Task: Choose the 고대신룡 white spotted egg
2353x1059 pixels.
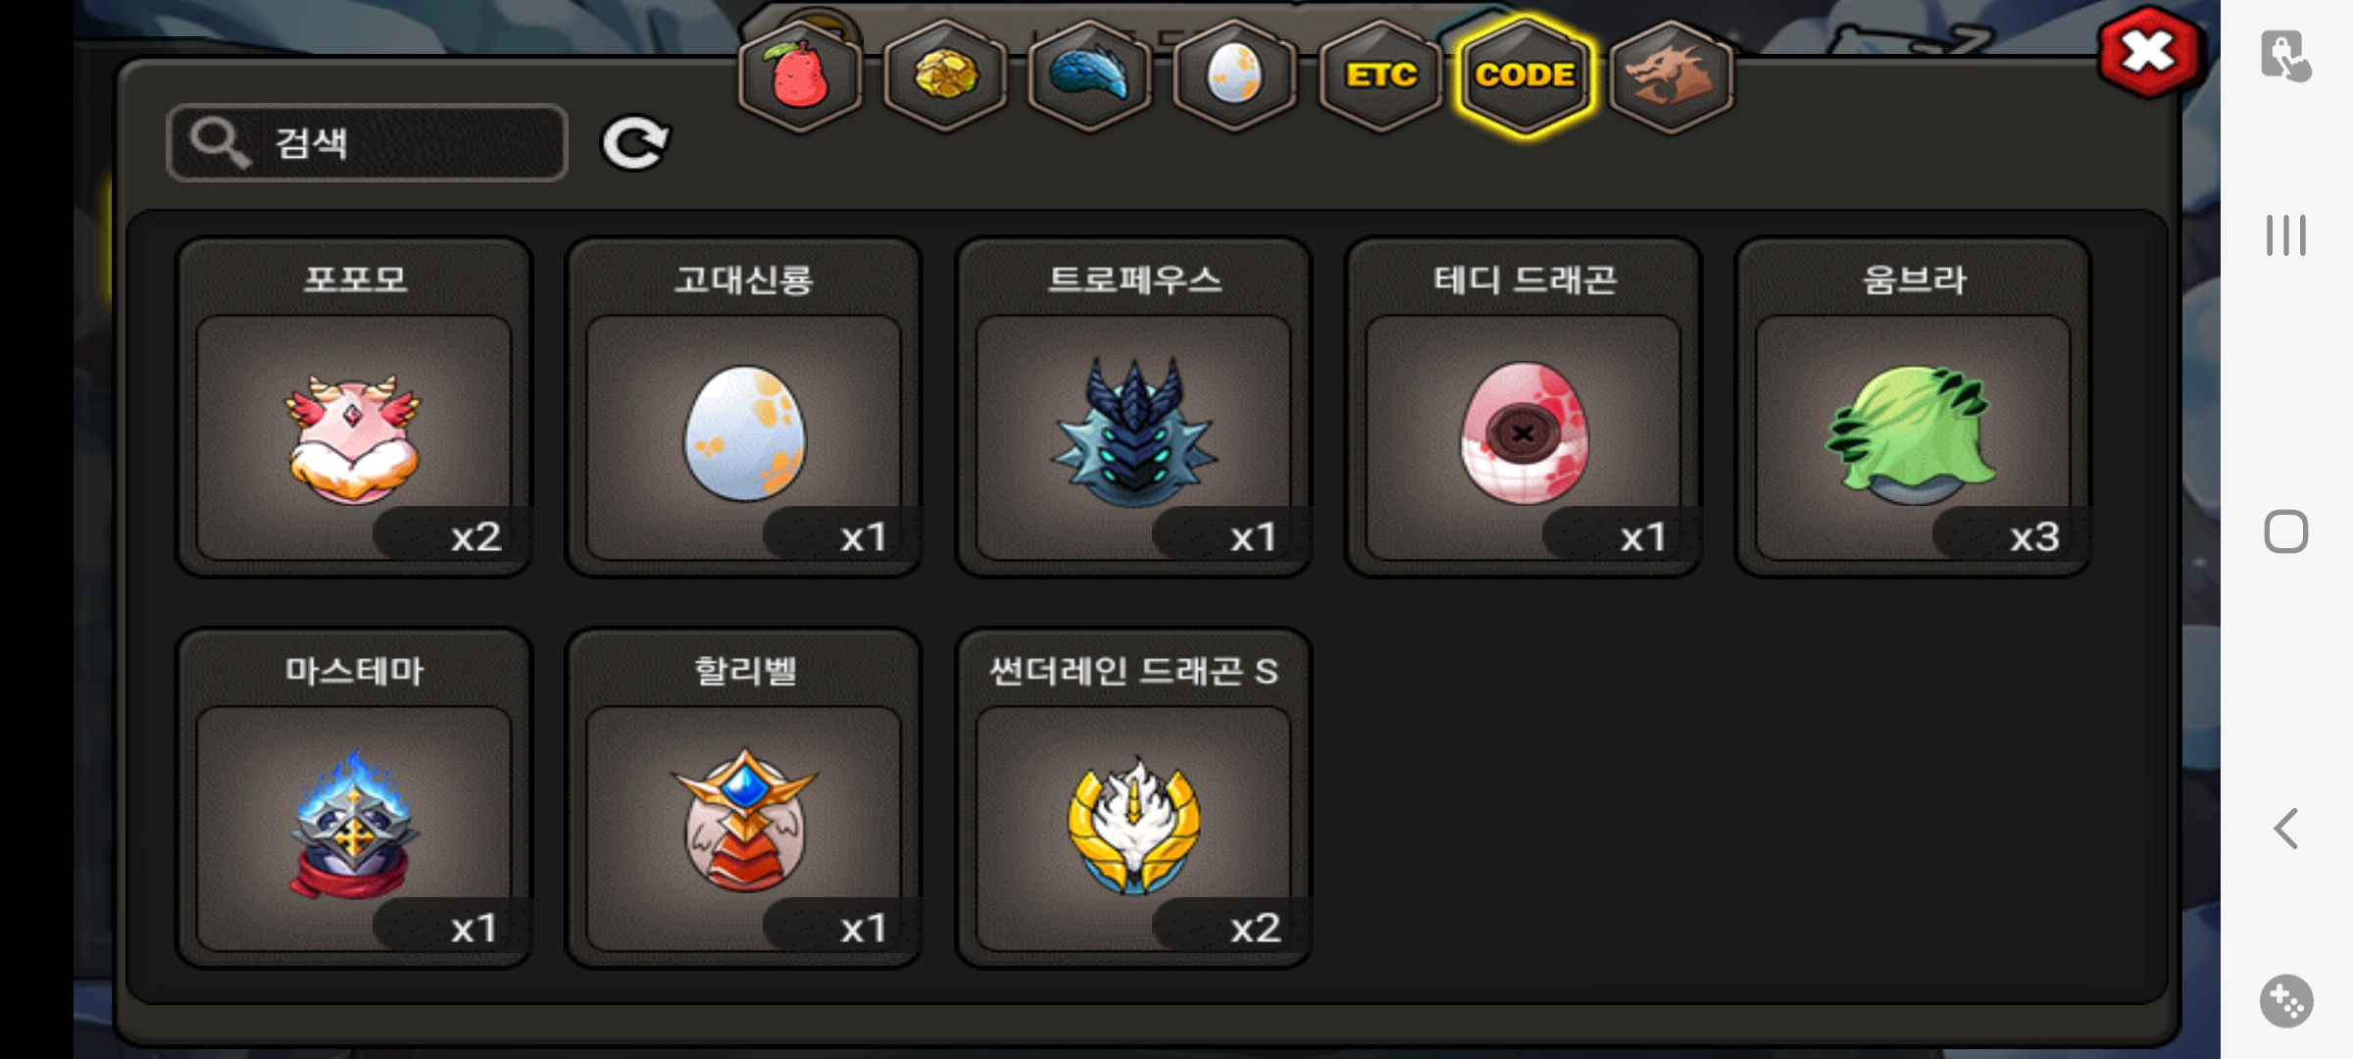Action: click(x=744, y=407)
